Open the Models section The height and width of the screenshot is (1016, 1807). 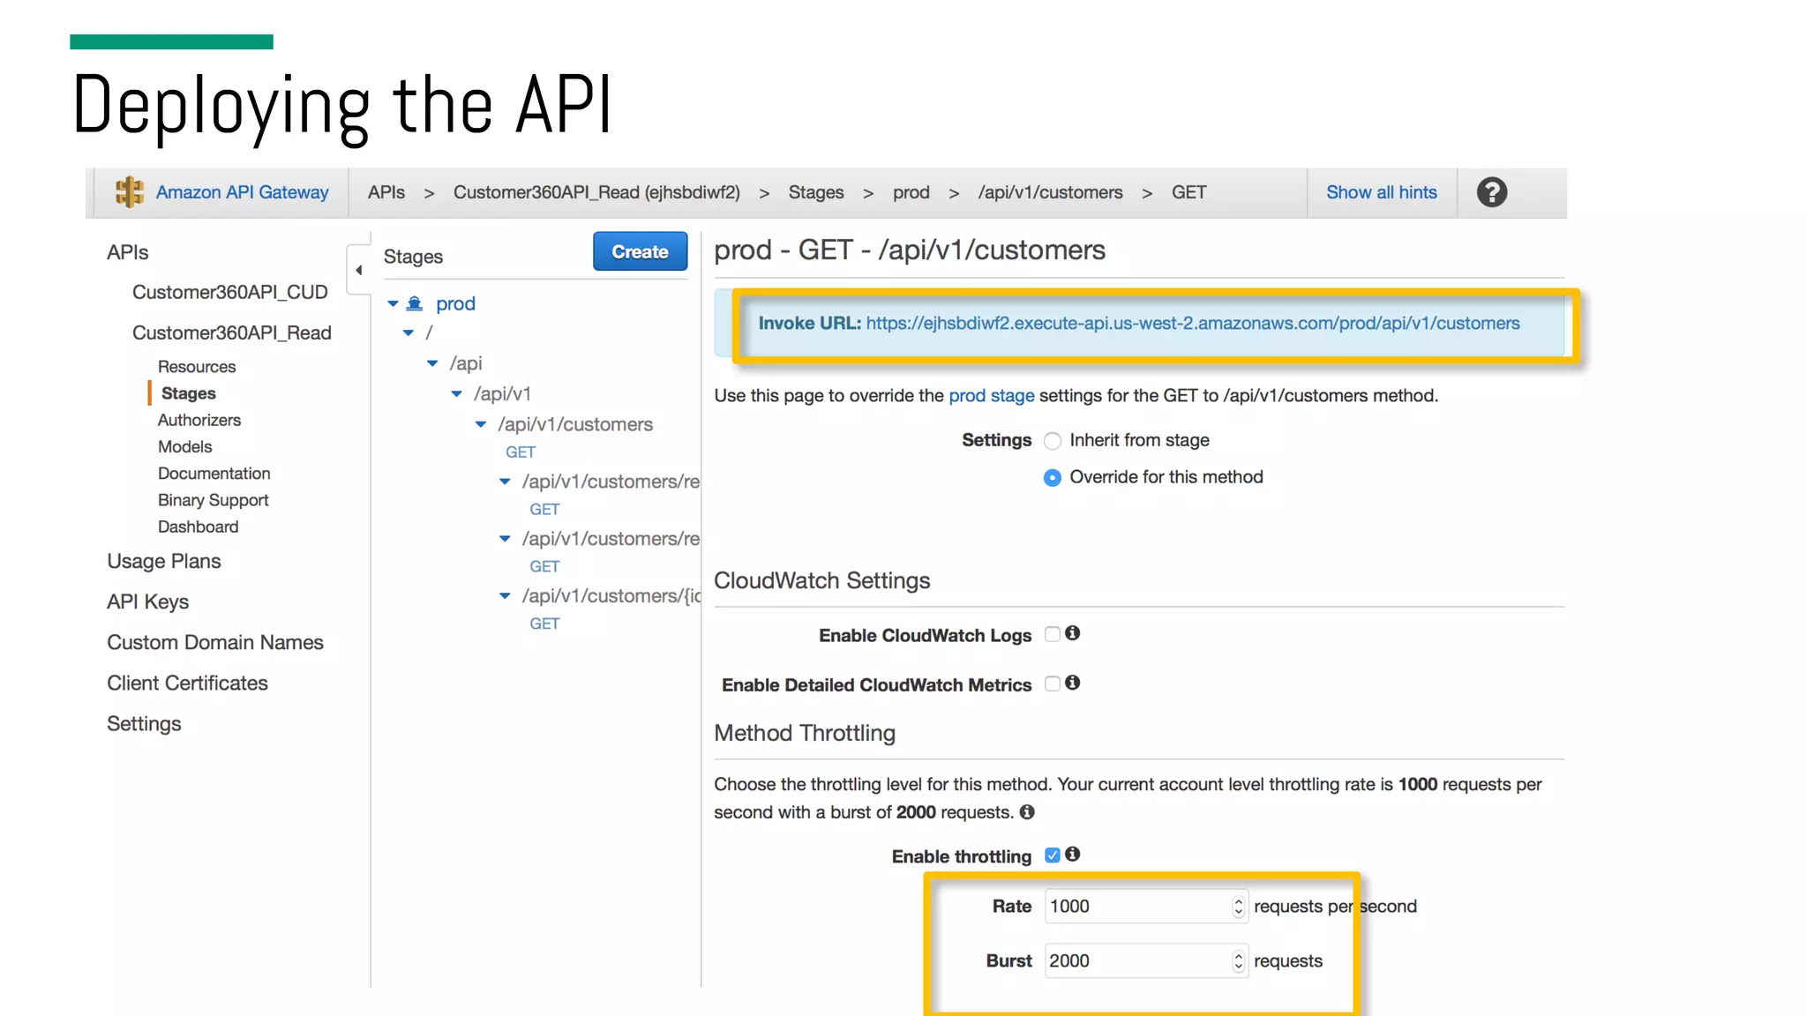point(185,447)
